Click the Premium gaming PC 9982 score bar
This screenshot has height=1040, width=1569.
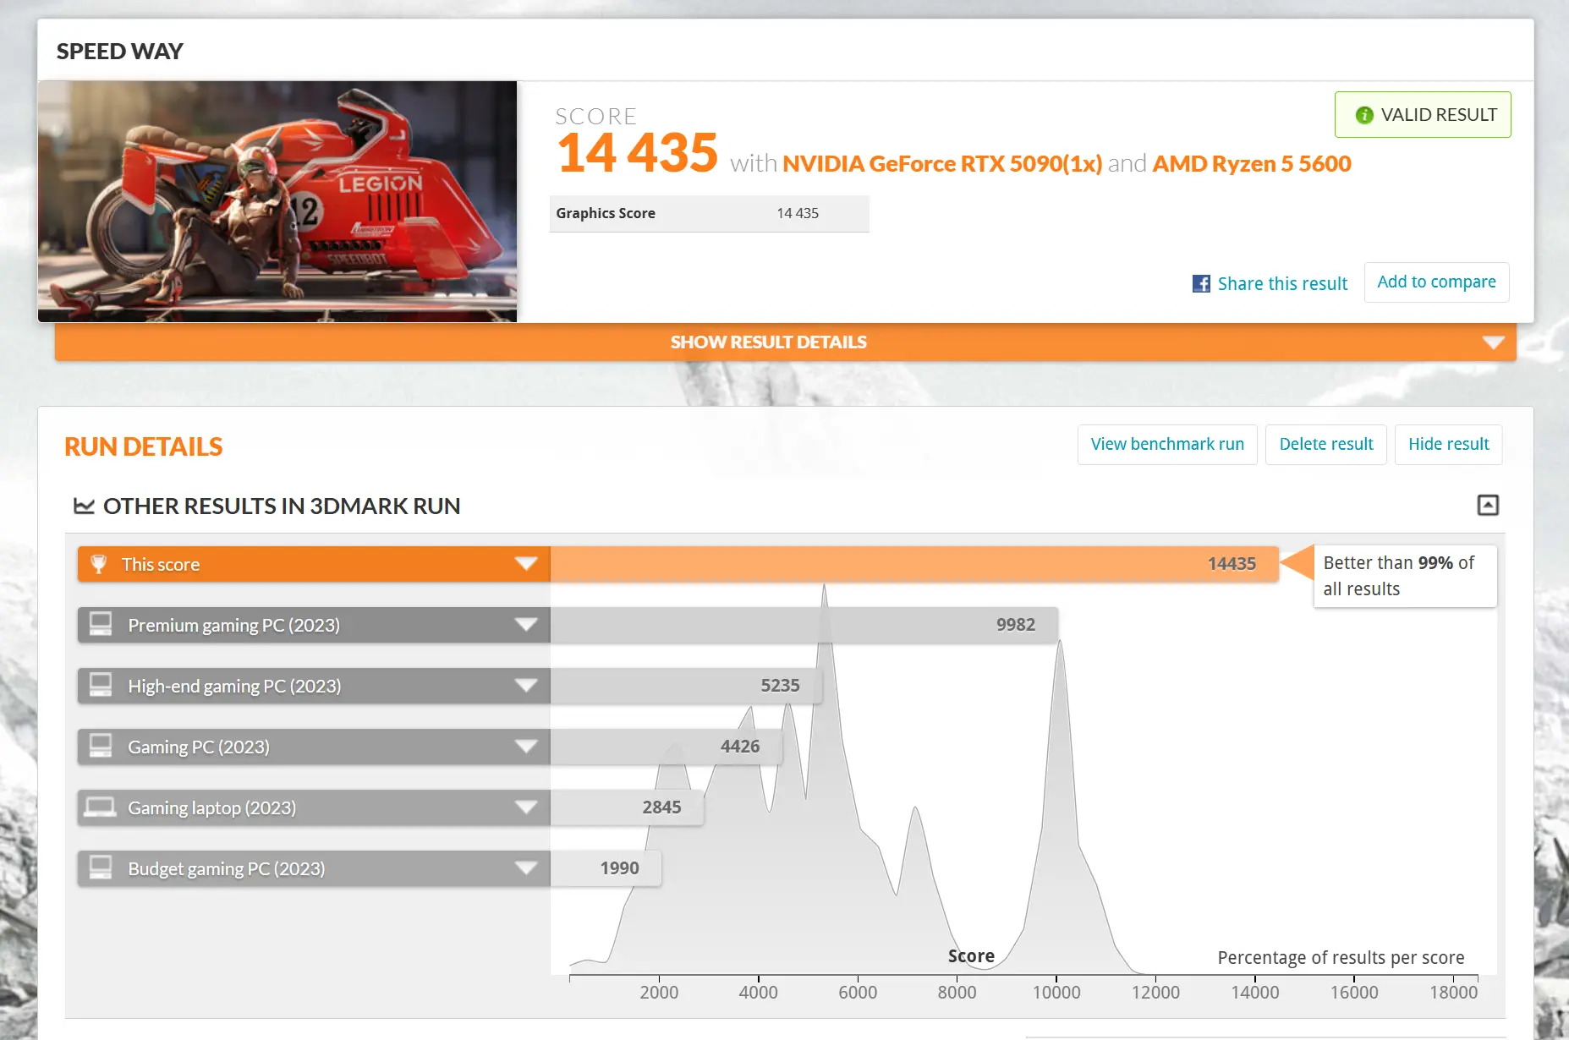click(804, 625)
